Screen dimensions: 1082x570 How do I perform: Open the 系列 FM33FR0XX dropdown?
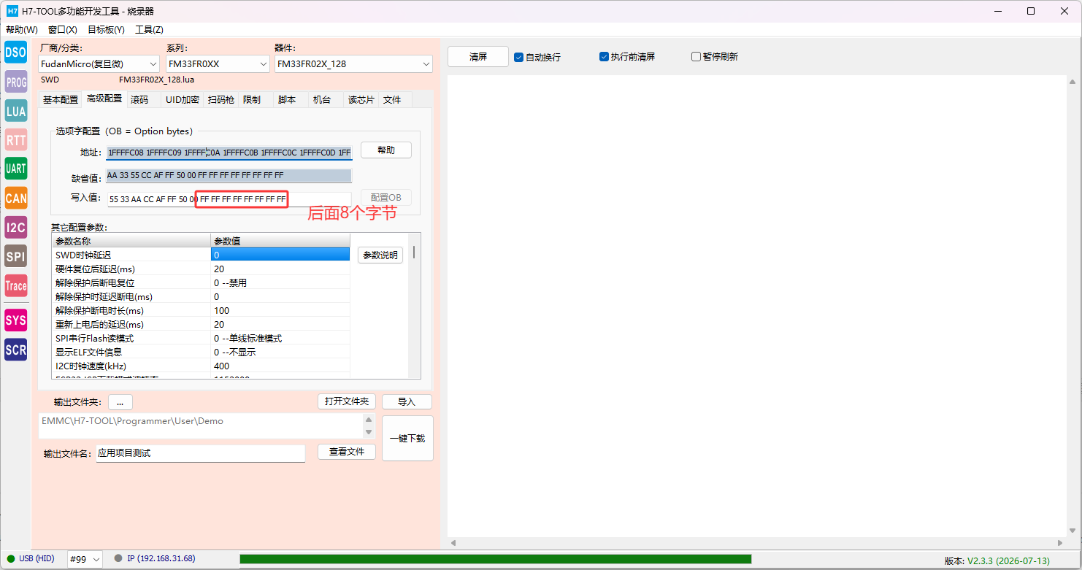(218, 64)
